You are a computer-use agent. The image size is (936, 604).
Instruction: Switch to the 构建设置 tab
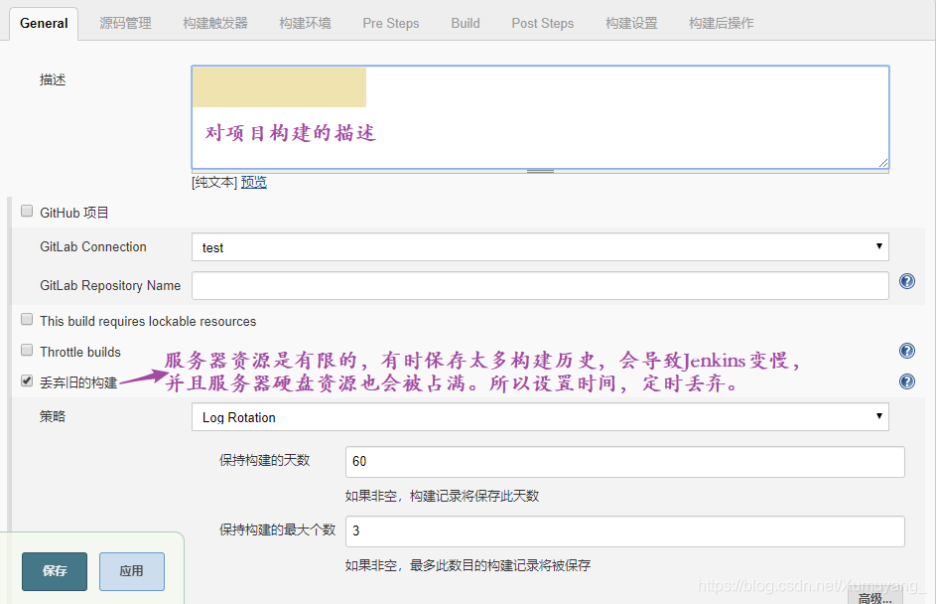(631, 23)
